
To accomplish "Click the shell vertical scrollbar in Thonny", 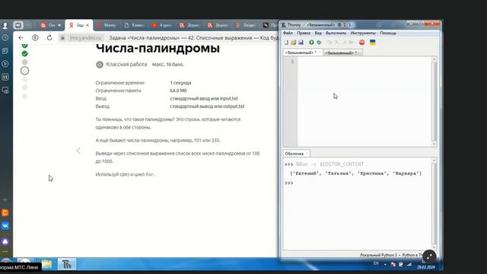I will [x=434, y=203].
